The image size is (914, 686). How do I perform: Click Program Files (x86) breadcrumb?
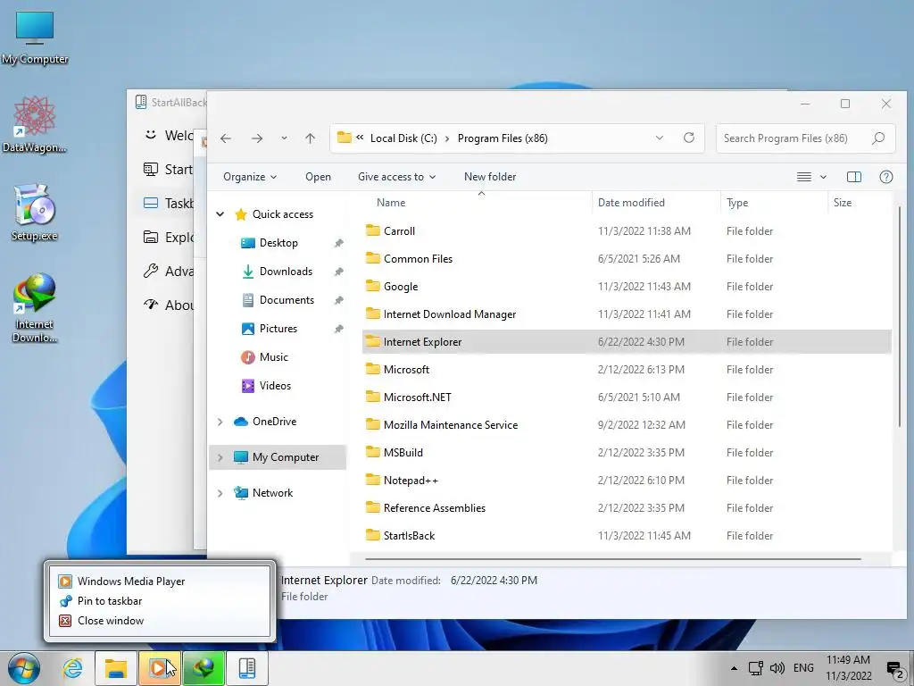click(x=503, y=138)
